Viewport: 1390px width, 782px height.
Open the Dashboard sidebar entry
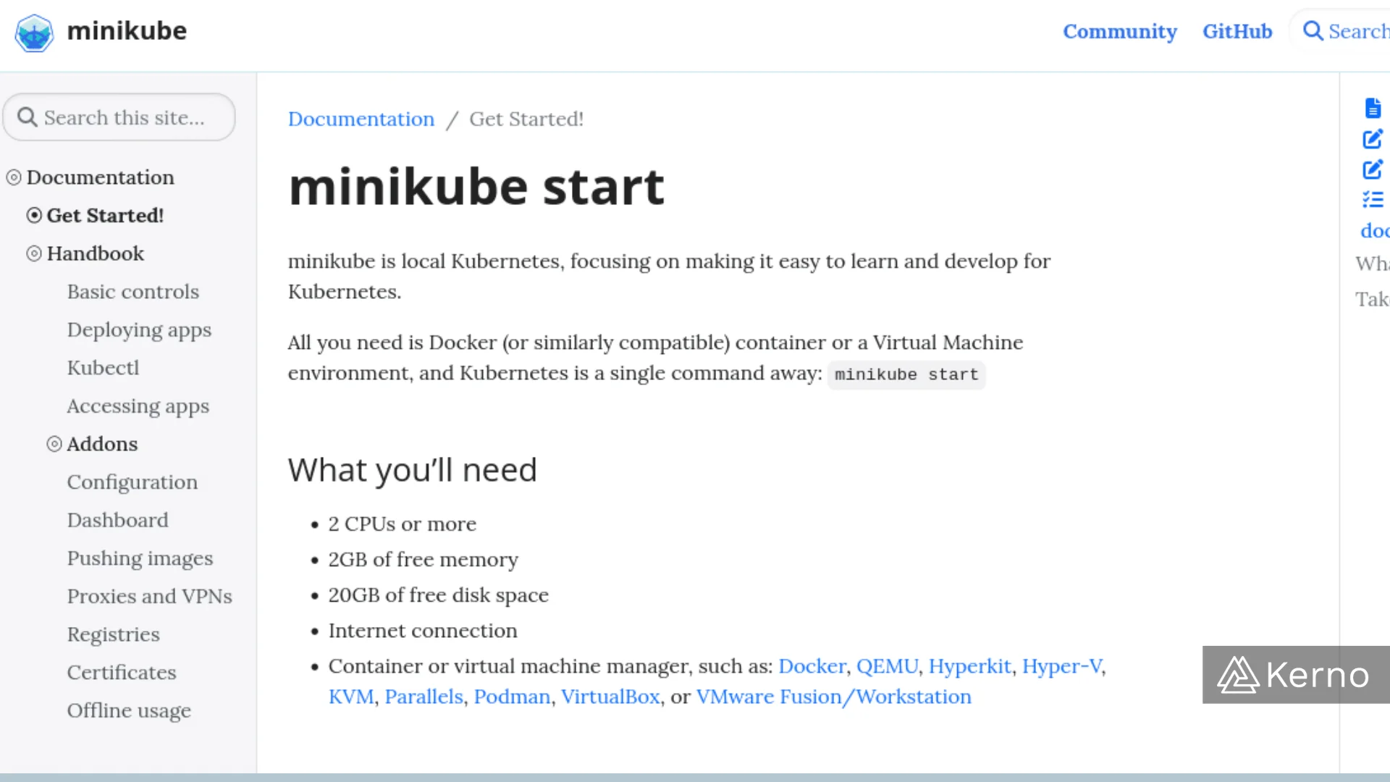click(117, 520)
